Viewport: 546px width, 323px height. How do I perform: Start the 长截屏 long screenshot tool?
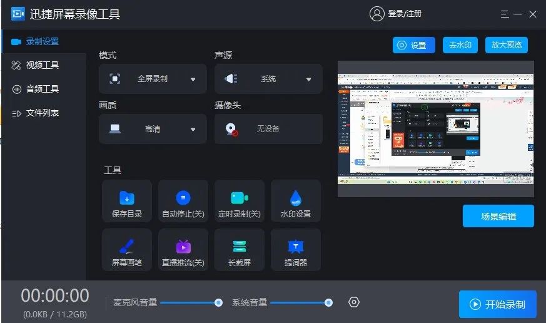(239, 250)
